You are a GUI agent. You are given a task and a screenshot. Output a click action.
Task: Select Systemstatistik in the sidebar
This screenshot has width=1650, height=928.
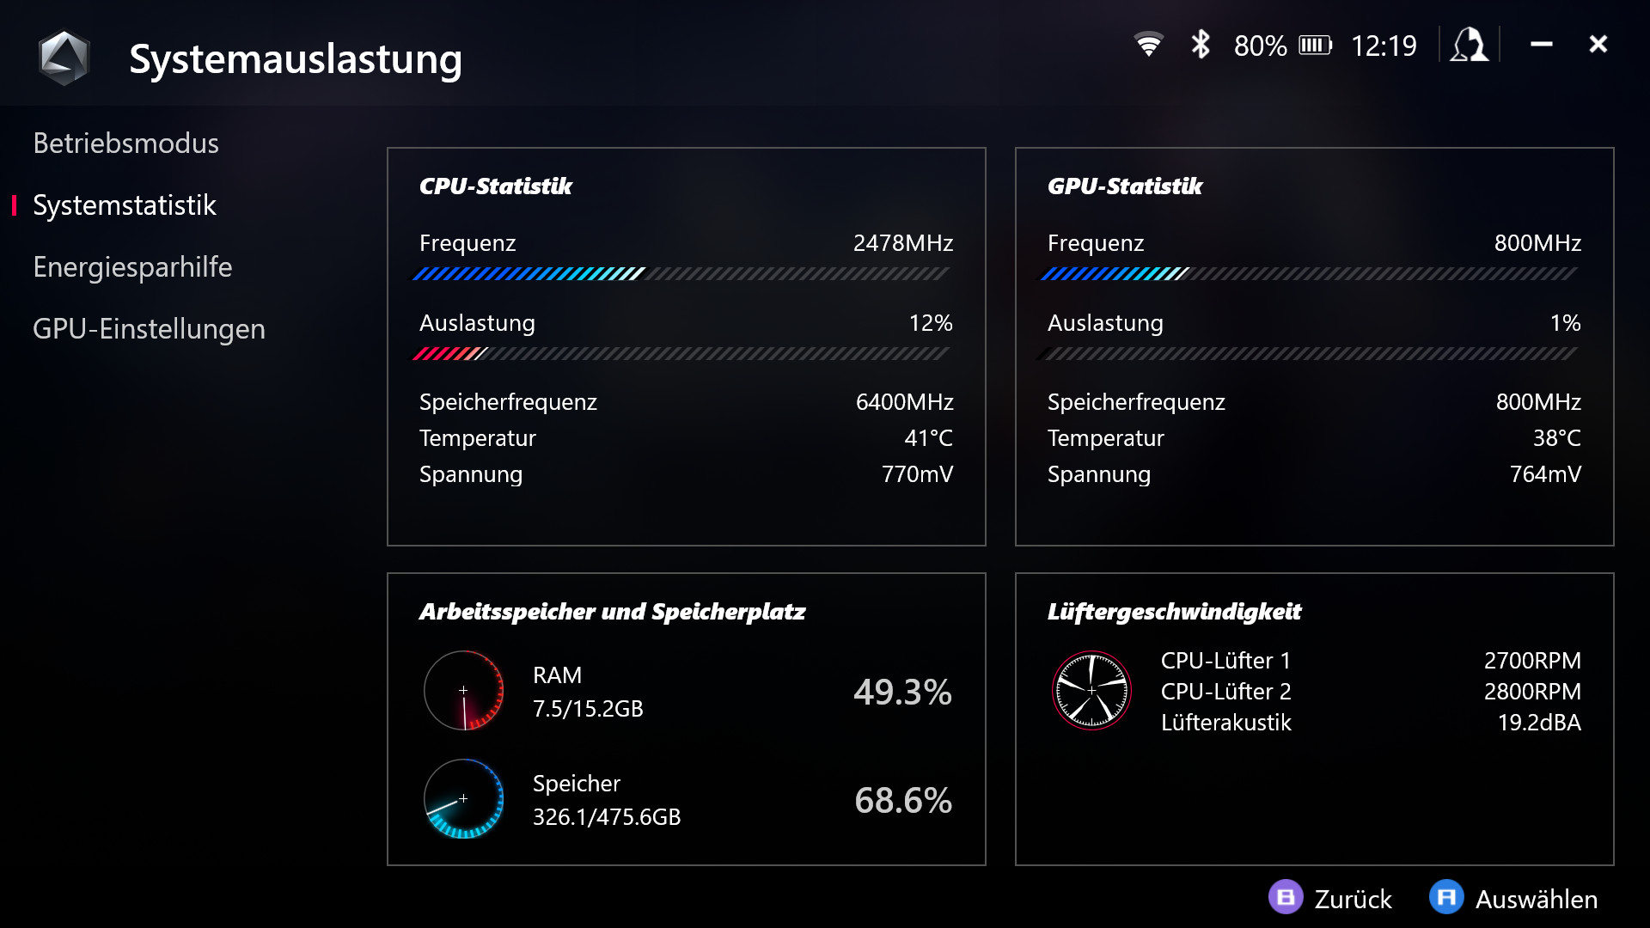(x=125, y=205)
